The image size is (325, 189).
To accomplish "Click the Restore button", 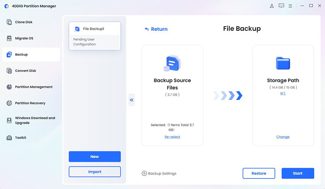I will pyautogui.click(x=259, y=173).
